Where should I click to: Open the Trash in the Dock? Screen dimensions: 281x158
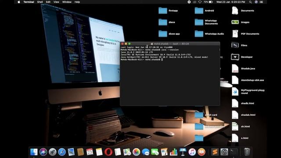tap(247, 152)
